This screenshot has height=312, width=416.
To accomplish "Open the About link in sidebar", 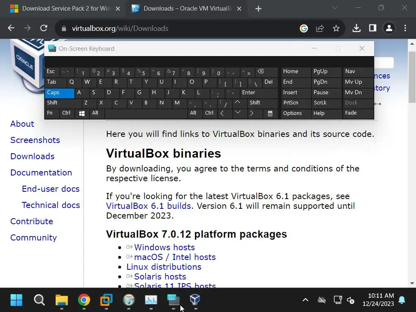I will [x=22, y=124].
